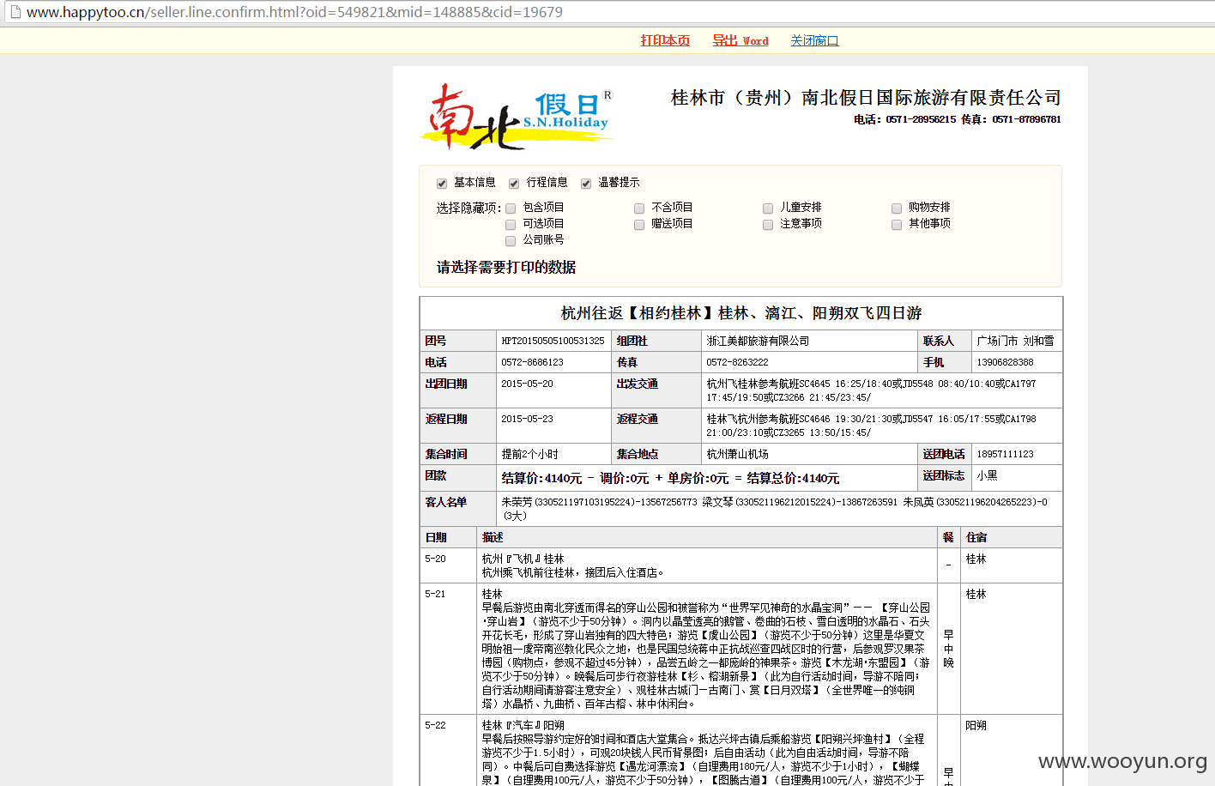This screenshot has width=1215, height=786.
Task: Tick the 包含项目 checkbox
Action: [511, 209]
